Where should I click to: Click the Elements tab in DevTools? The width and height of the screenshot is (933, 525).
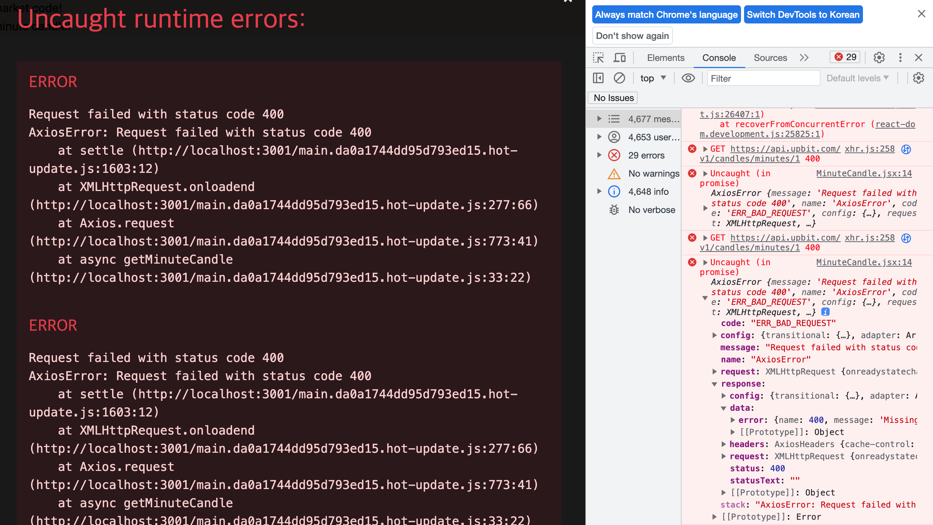pyautogui.click(x=666, y=57)
